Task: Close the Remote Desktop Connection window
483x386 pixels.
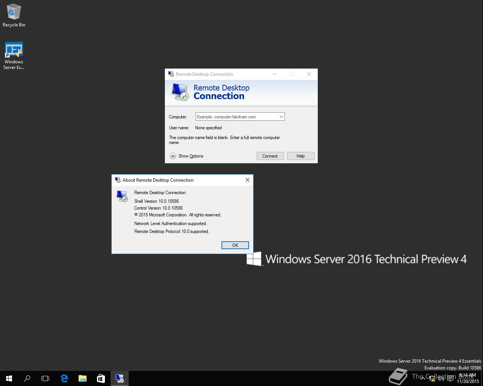Action: [x=309, y=74]
